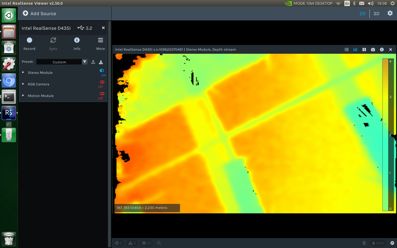Screen dimensions: 397x248
Task: Open Files from the Ubuntu dock
Action: tap(9, 32)
